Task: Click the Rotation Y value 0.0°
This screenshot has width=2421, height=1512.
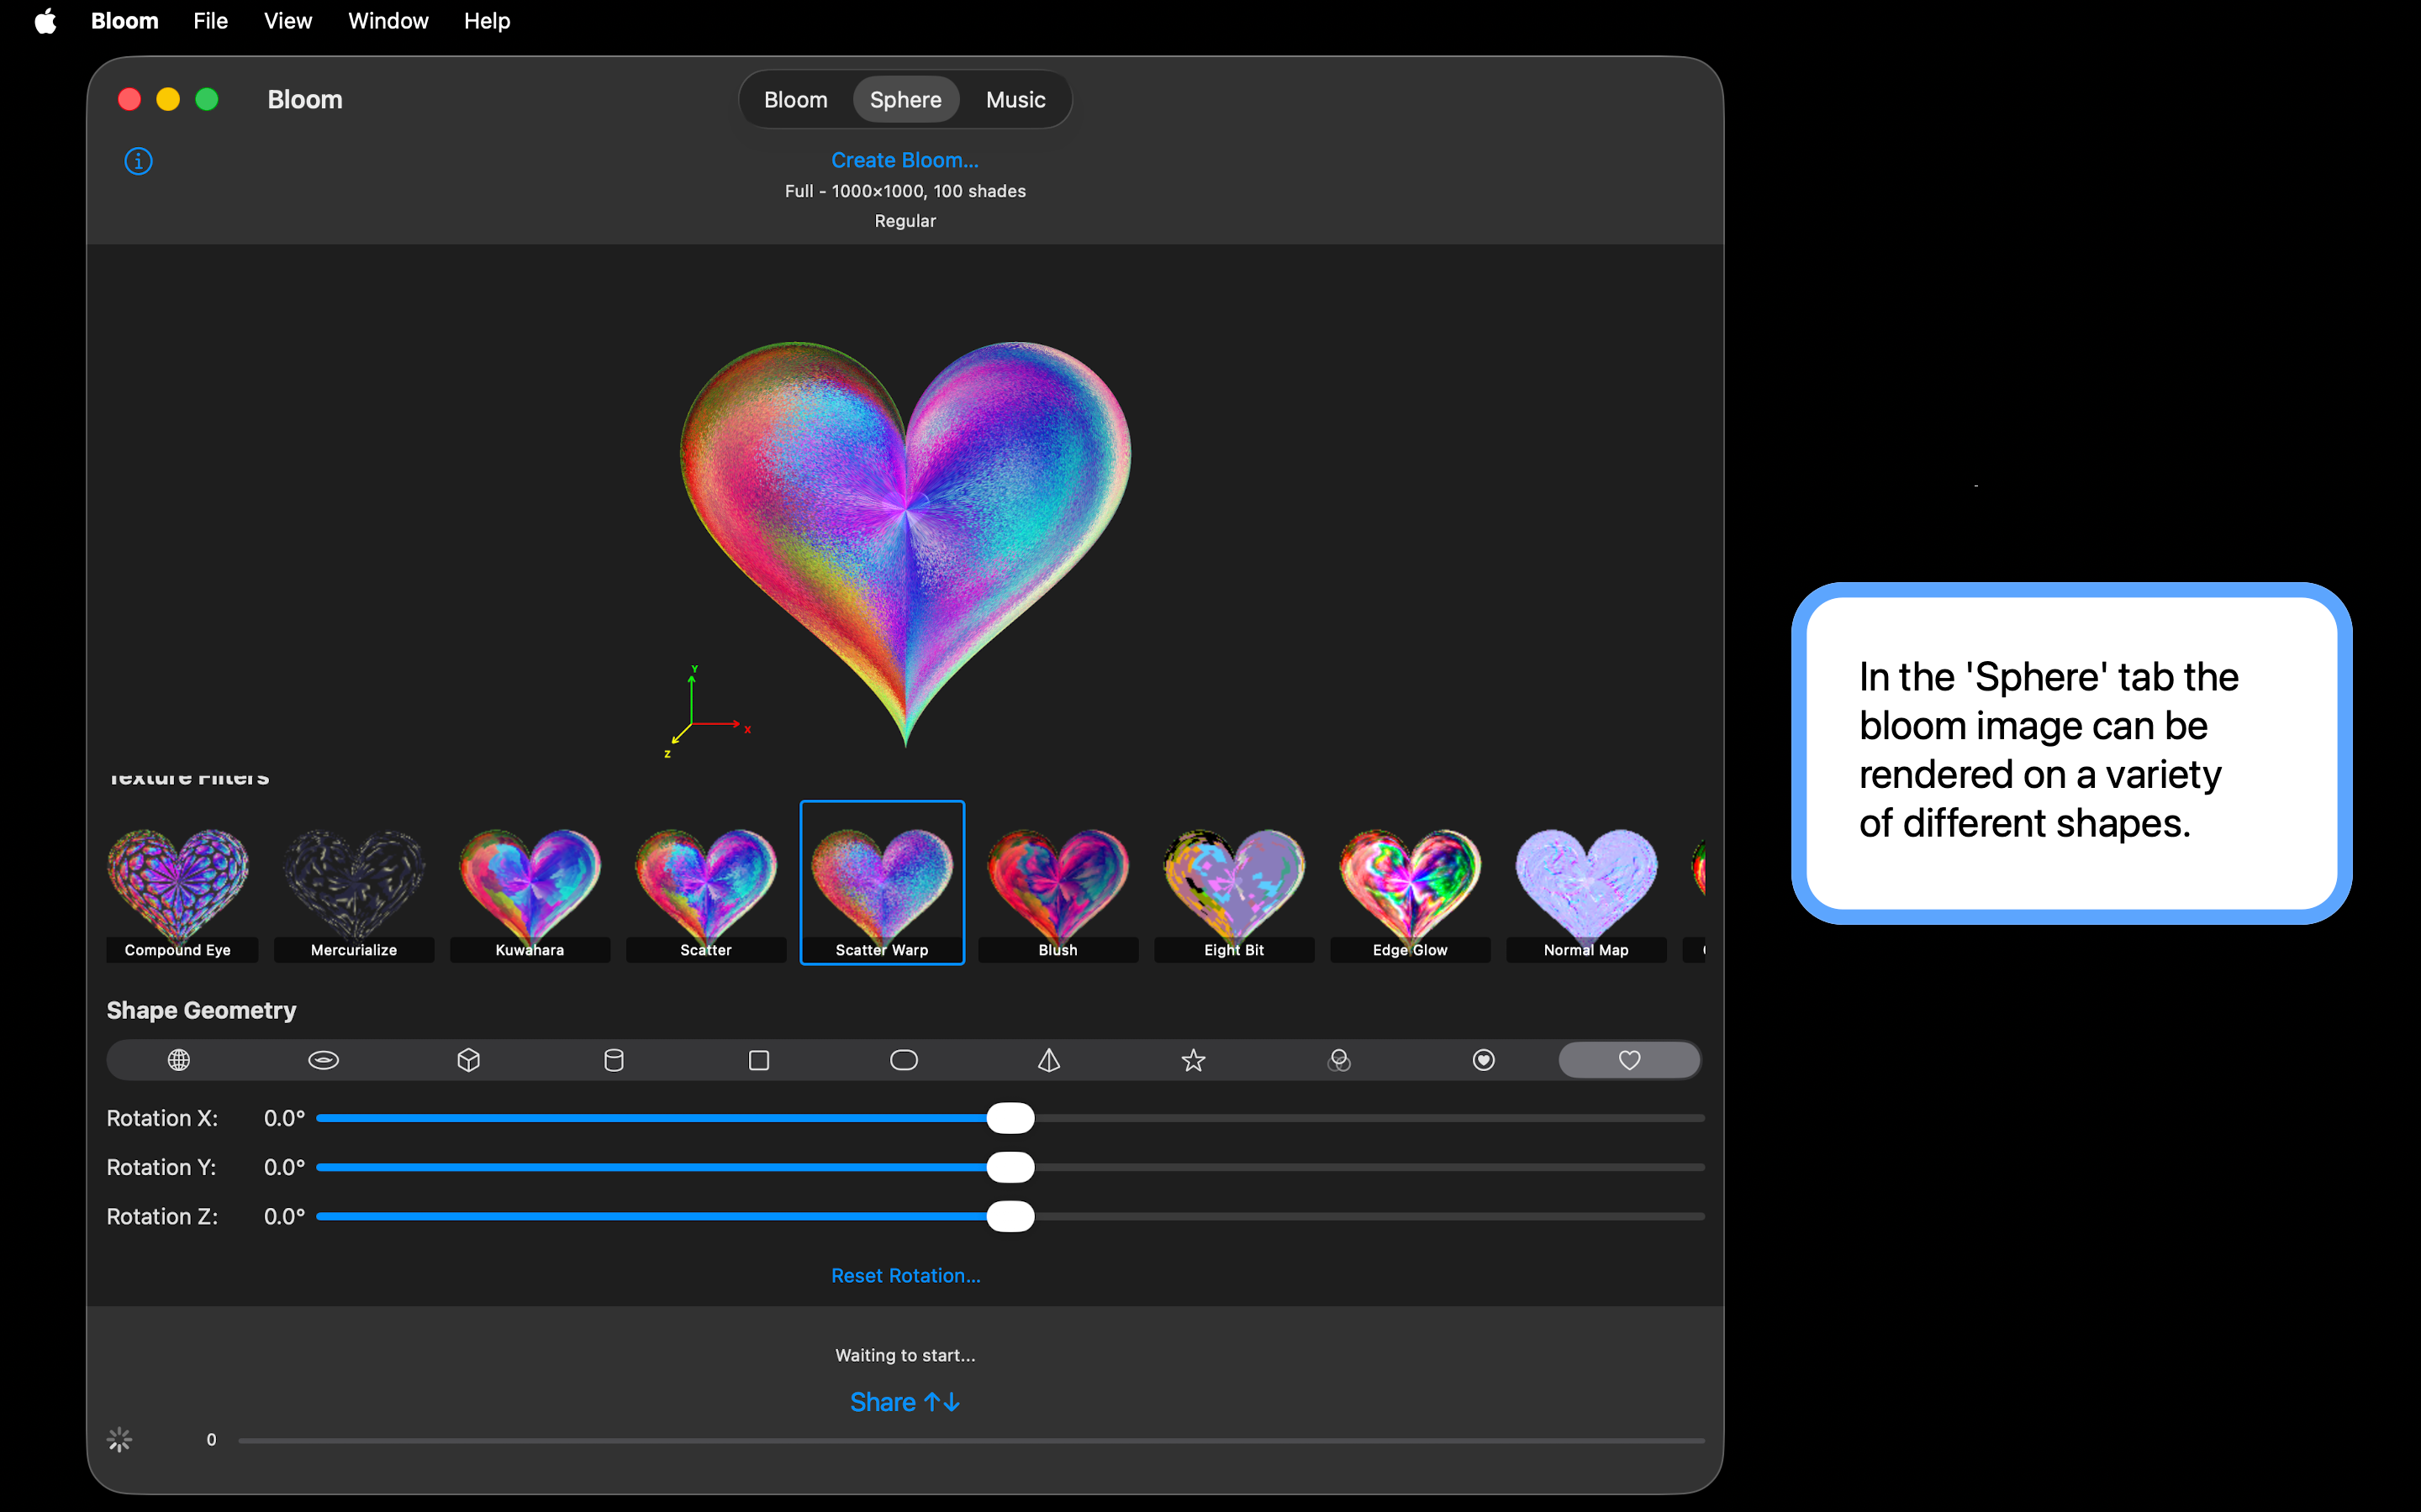Action: (x=284, y=1167)
